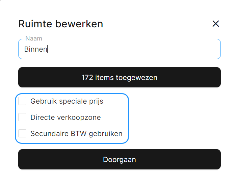
Task: Place cursor on the word 'Binnen'
Action: click(35, 49)
